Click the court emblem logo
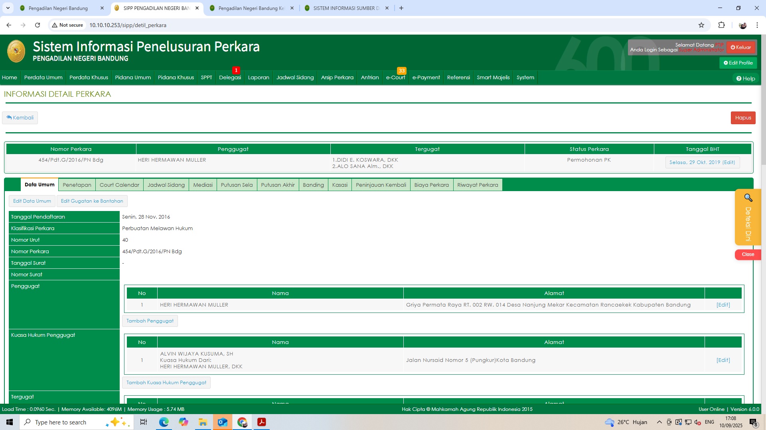 point(16,51)
